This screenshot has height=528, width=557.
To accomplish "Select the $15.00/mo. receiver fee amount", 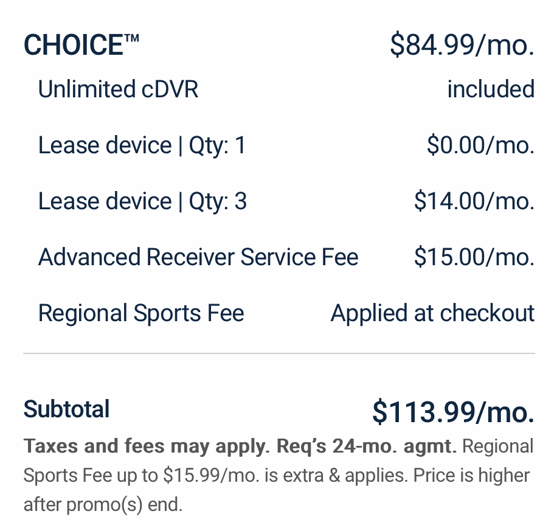I will click(x=474, y=257).
